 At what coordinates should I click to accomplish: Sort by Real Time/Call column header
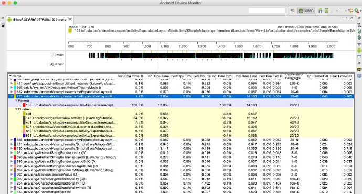(x=341, y=76)
